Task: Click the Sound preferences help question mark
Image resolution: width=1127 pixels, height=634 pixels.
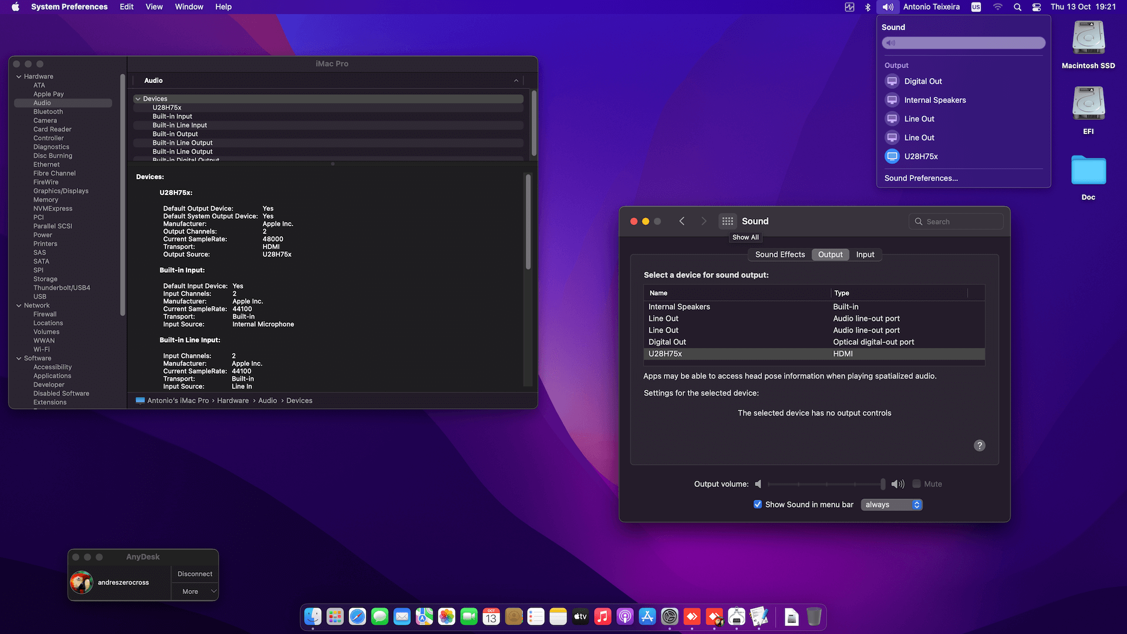Action: click(979, 446)
